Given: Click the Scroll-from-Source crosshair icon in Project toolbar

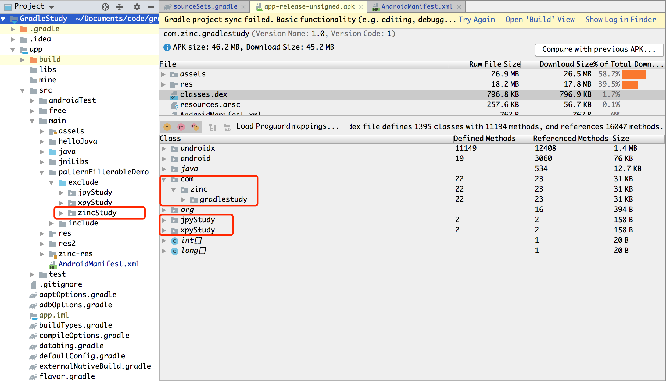Looking at the screenshot, I should [105, 7].
